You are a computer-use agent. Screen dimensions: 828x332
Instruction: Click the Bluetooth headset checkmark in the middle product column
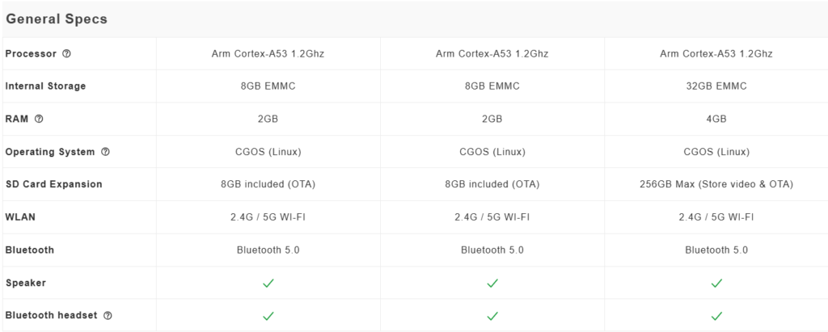click(x=492, y=316)
